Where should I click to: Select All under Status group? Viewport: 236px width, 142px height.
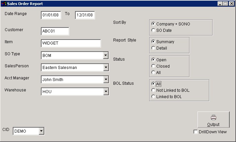[153, 72]
